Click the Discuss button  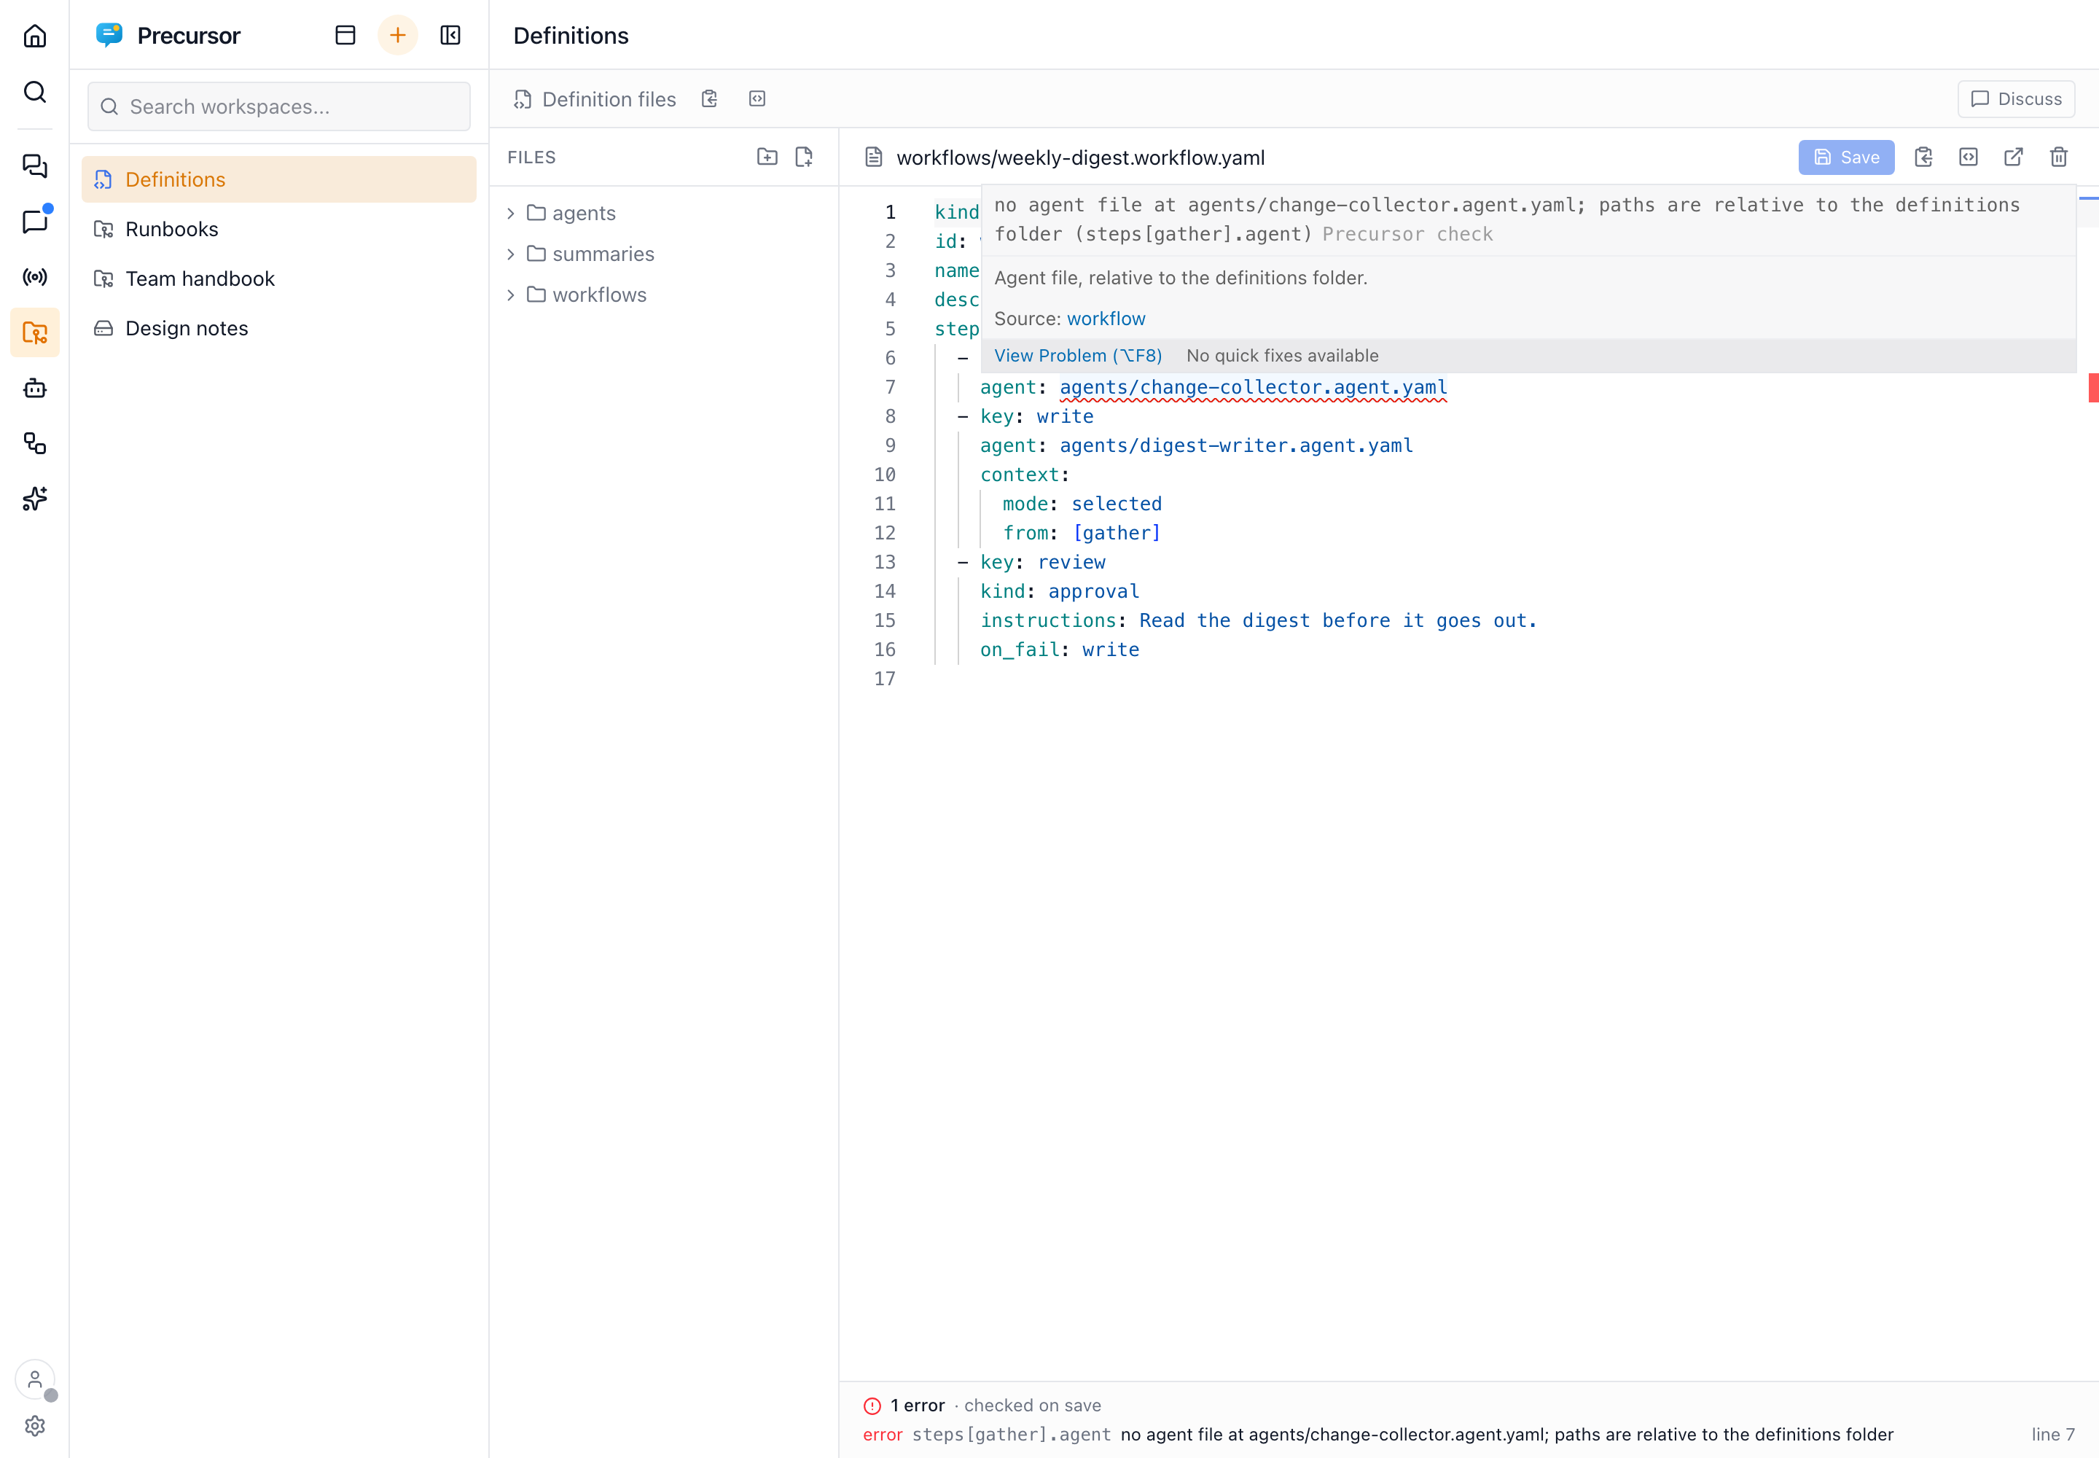click(2016, 98)
